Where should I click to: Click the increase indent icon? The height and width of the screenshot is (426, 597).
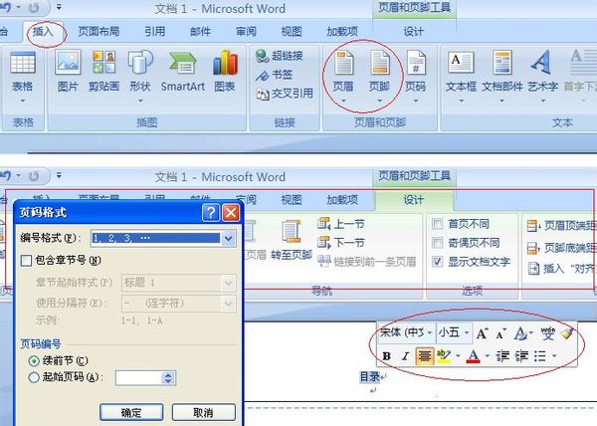pos(521,356)
